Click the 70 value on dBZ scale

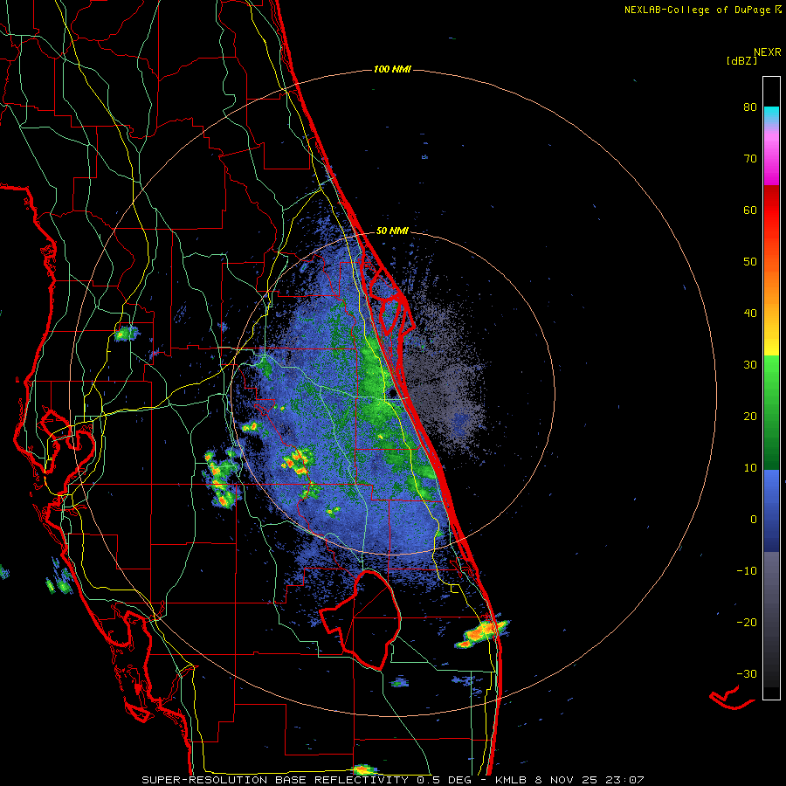coord(750,159)
